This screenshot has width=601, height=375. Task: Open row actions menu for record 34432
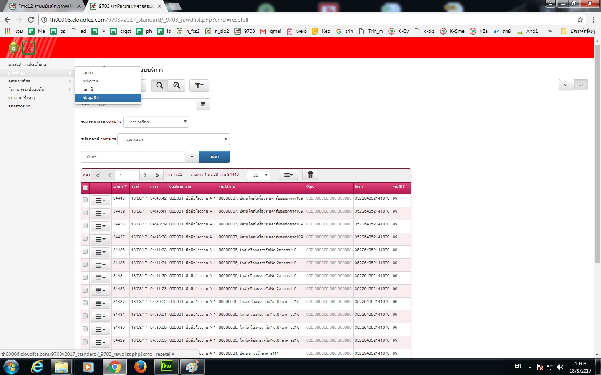100,304
